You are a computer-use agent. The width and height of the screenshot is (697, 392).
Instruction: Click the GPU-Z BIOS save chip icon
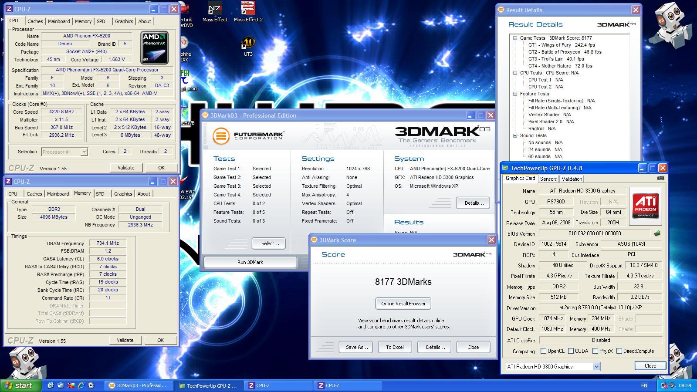coord(657,233)
